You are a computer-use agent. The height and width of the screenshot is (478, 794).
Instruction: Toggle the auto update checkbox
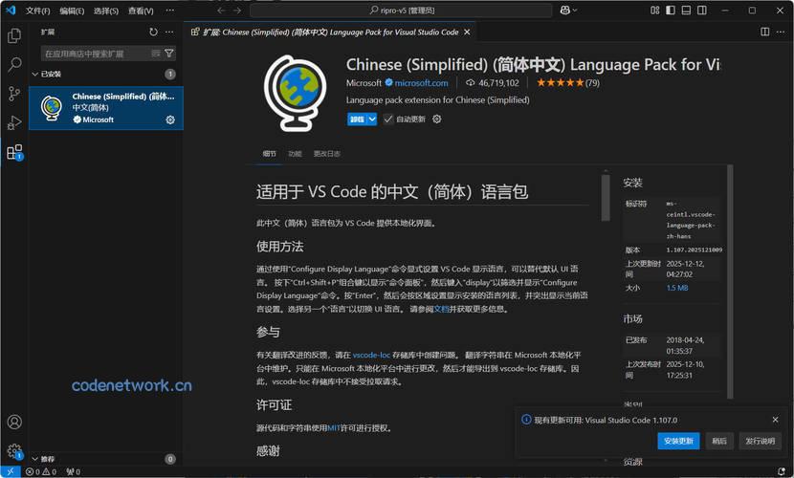[x=388, y=119]
